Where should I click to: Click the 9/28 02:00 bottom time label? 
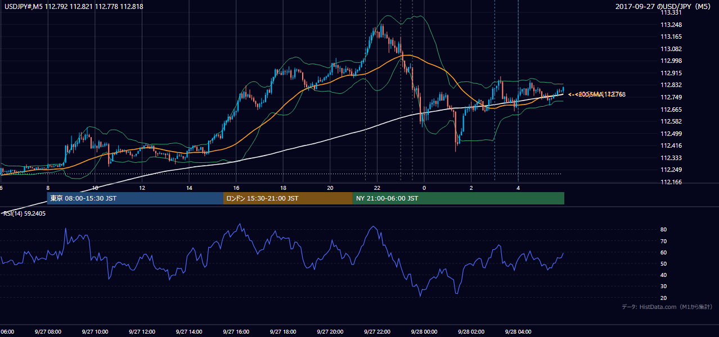471,332
